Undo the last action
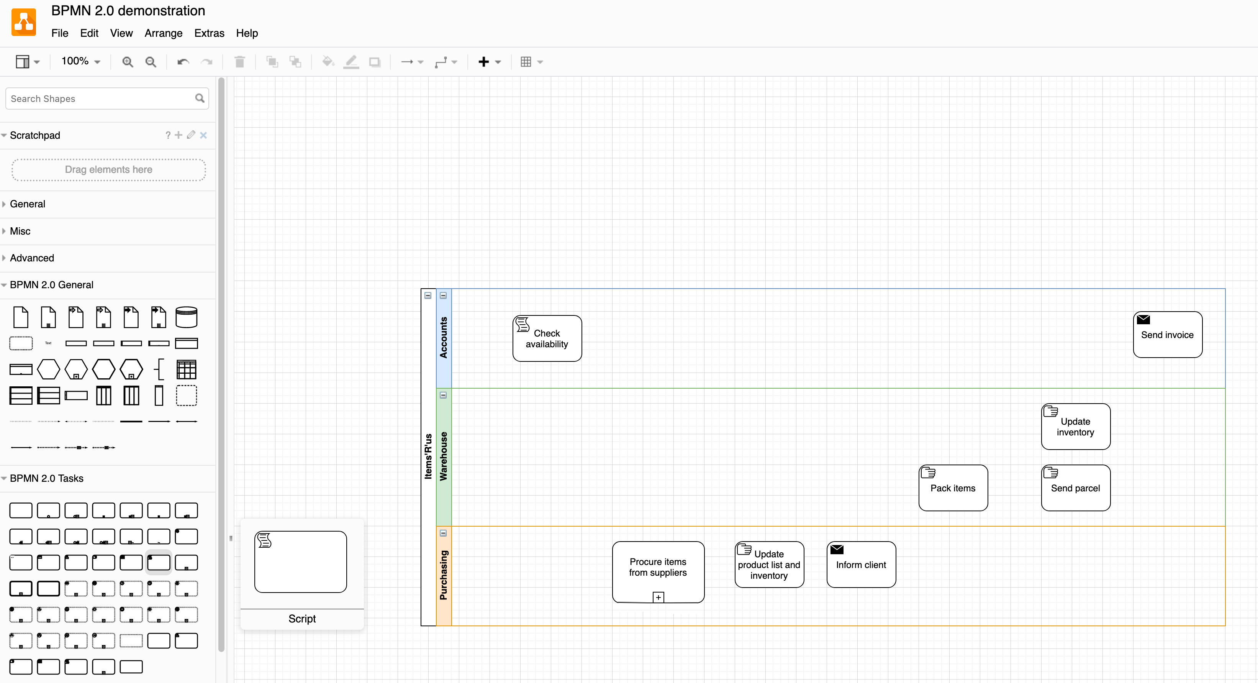This screenshot has width=1258, height=683. 182,62
